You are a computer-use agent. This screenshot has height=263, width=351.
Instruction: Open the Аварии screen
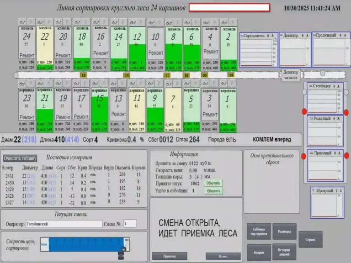coord(259,252)
